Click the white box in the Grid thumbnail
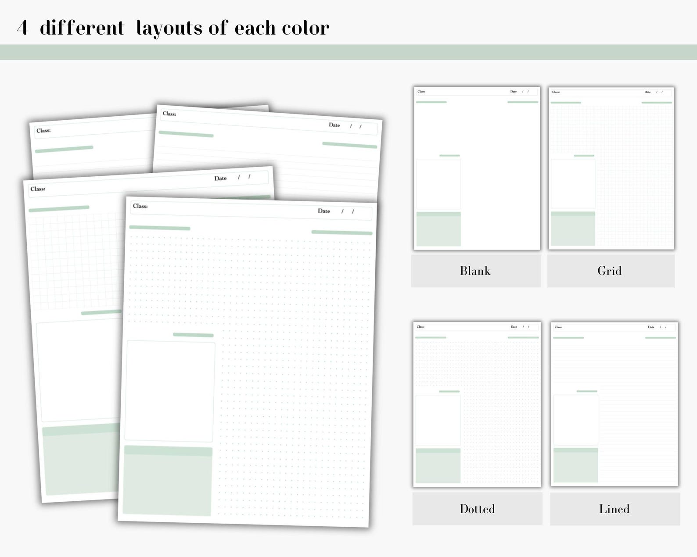The height and width of the screenshot is (557, 697). click(x=573, y=184)
